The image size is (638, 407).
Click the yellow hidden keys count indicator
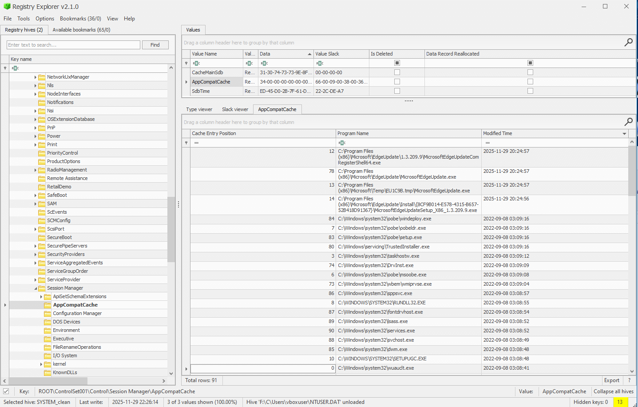(x=620, y=402)
